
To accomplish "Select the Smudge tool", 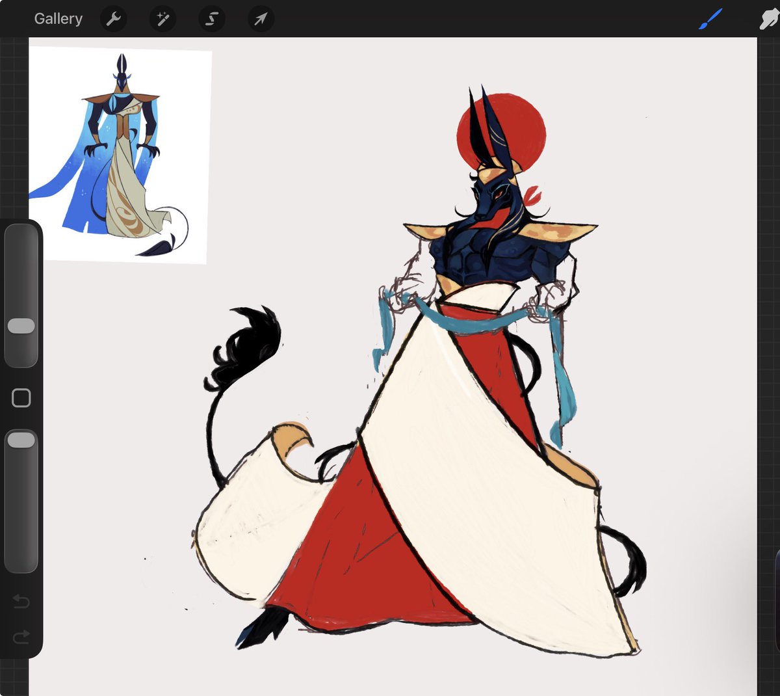I will point(769,19).
